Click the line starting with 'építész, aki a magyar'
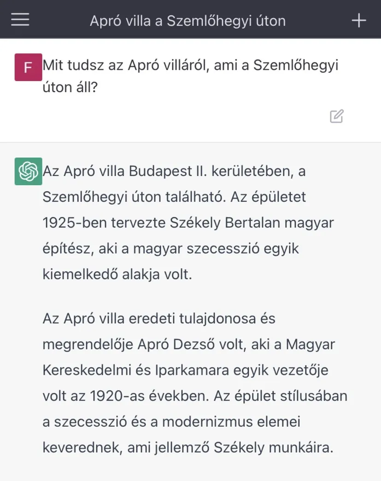The height and width of the screenshot is (481, 381). click(x=170, y=249)
